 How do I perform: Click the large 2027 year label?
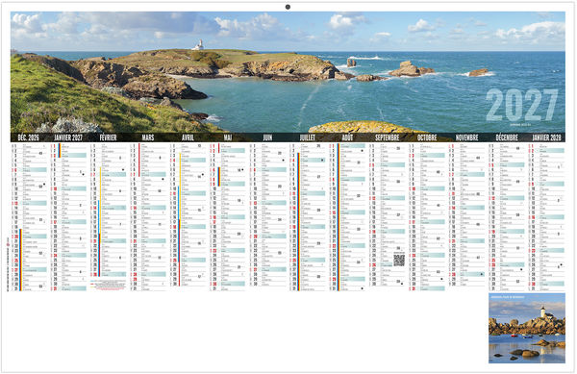pos(522,105)
